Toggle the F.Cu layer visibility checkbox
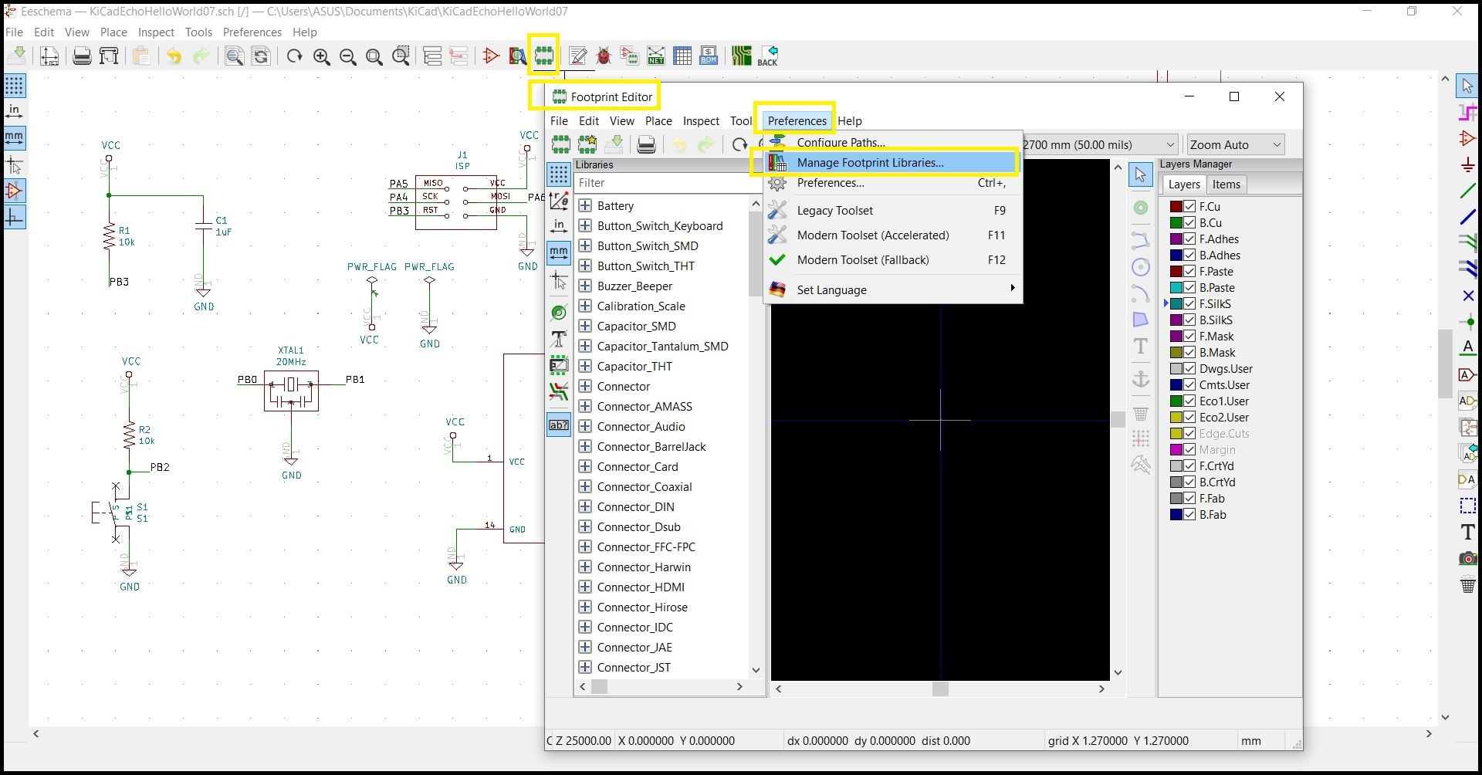 point(1189,207)
